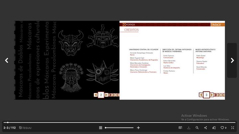239x134 pixels.
Task: Click the page number 2 box
Action: [x=101, y=95]
